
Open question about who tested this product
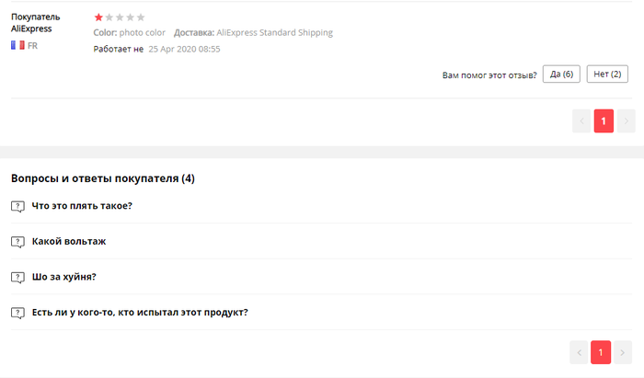(140, 313)
